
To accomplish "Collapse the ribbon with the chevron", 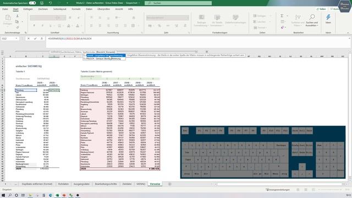I will (x=348, y=33).
